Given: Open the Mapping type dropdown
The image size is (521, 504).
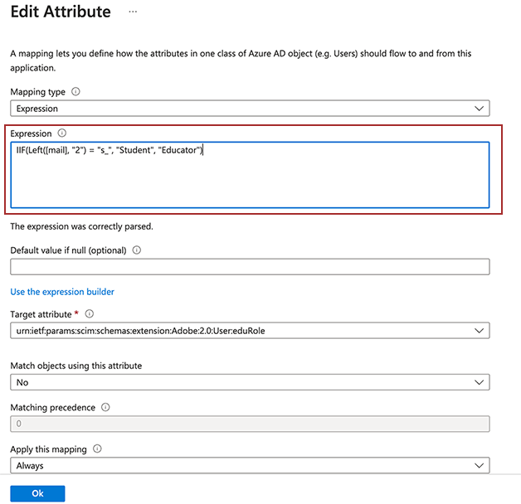Looking at the screenshot, I should click(x=250, y=109).
